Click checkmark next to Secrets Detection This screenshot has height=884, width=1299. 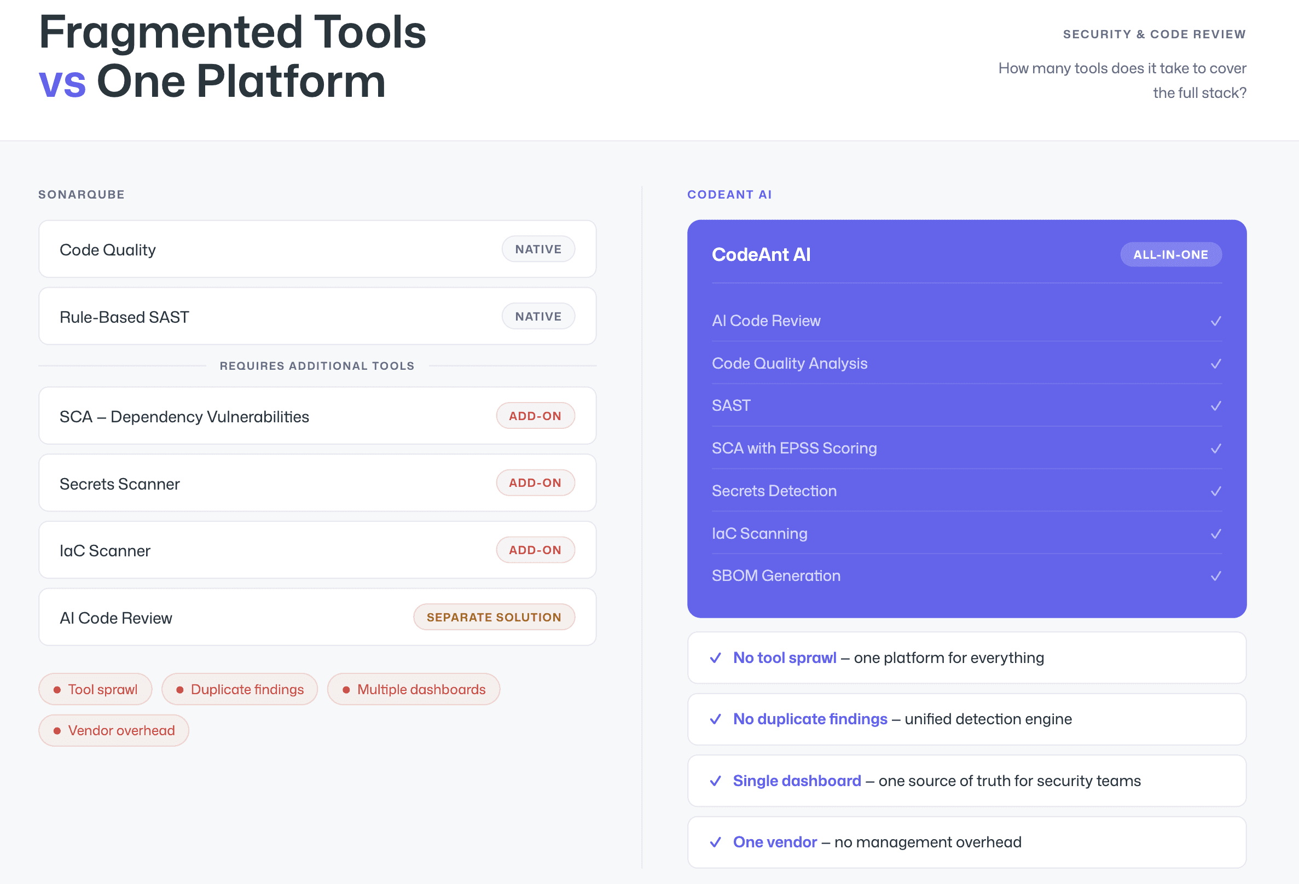tap(1216, 491)
